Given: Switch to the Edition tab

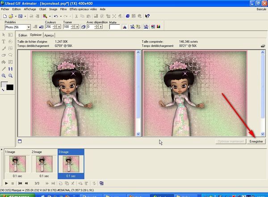Looking at the screenshot, I should 23,35.
